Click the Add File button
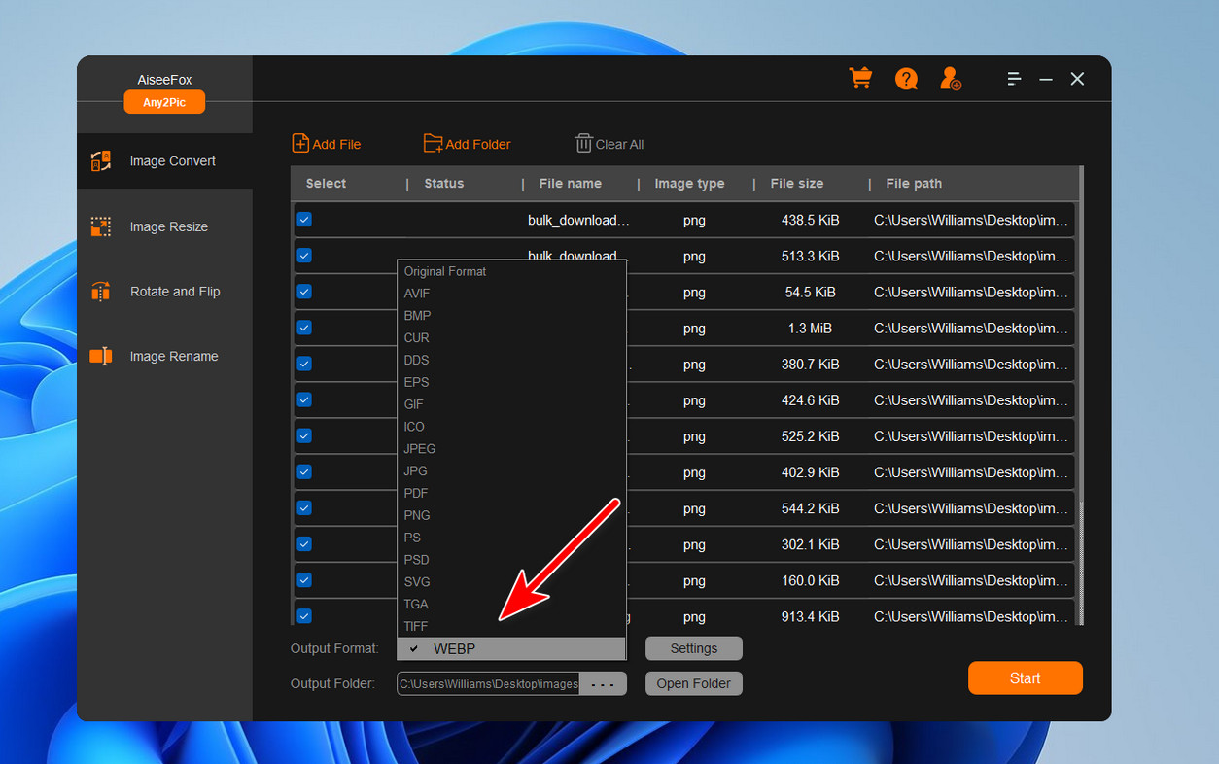Image resolution: width=1219 pixels, height=764 pixels. (327, 144)
